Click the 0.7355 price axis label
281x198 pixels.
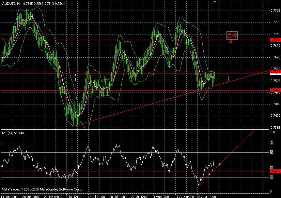[275, 127]
